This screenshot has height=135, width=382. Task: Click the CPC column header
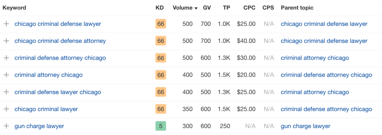(x=249, y=8)
